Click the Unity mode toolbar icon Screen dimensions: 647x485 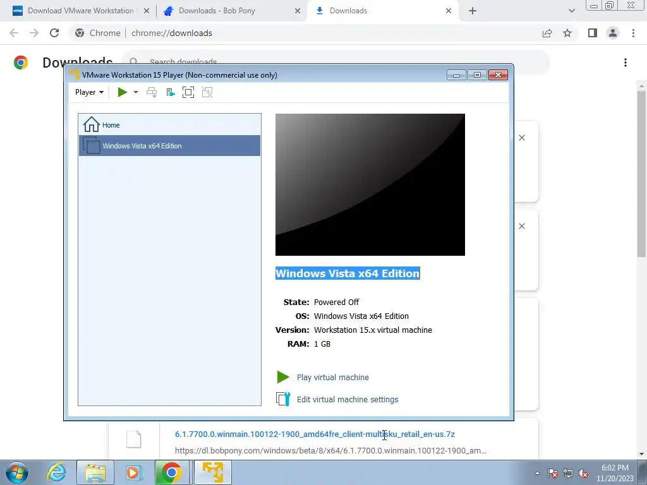207,92
